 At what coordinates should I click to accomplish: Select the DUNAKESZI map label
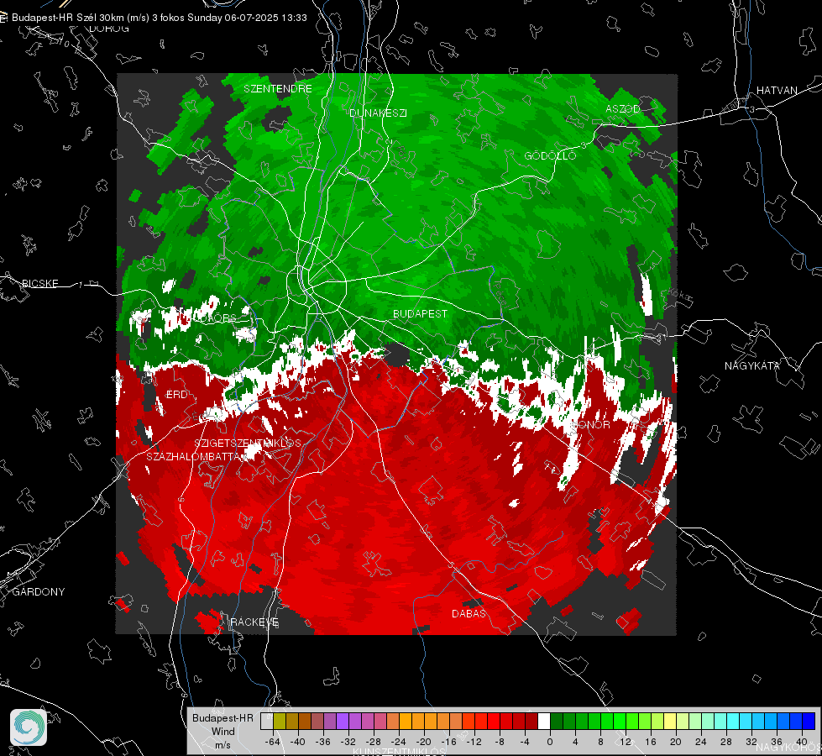[x=378, y=113]
